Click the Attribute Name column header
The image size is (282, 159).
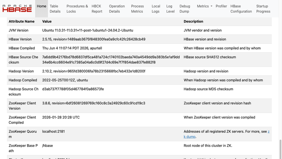(21, 21)
